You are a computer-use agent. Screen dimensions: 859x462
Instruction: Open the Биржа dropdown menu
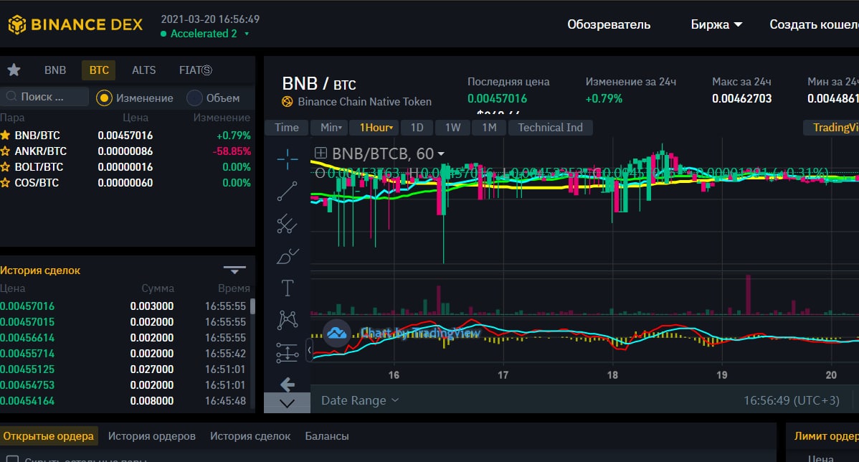716,24
